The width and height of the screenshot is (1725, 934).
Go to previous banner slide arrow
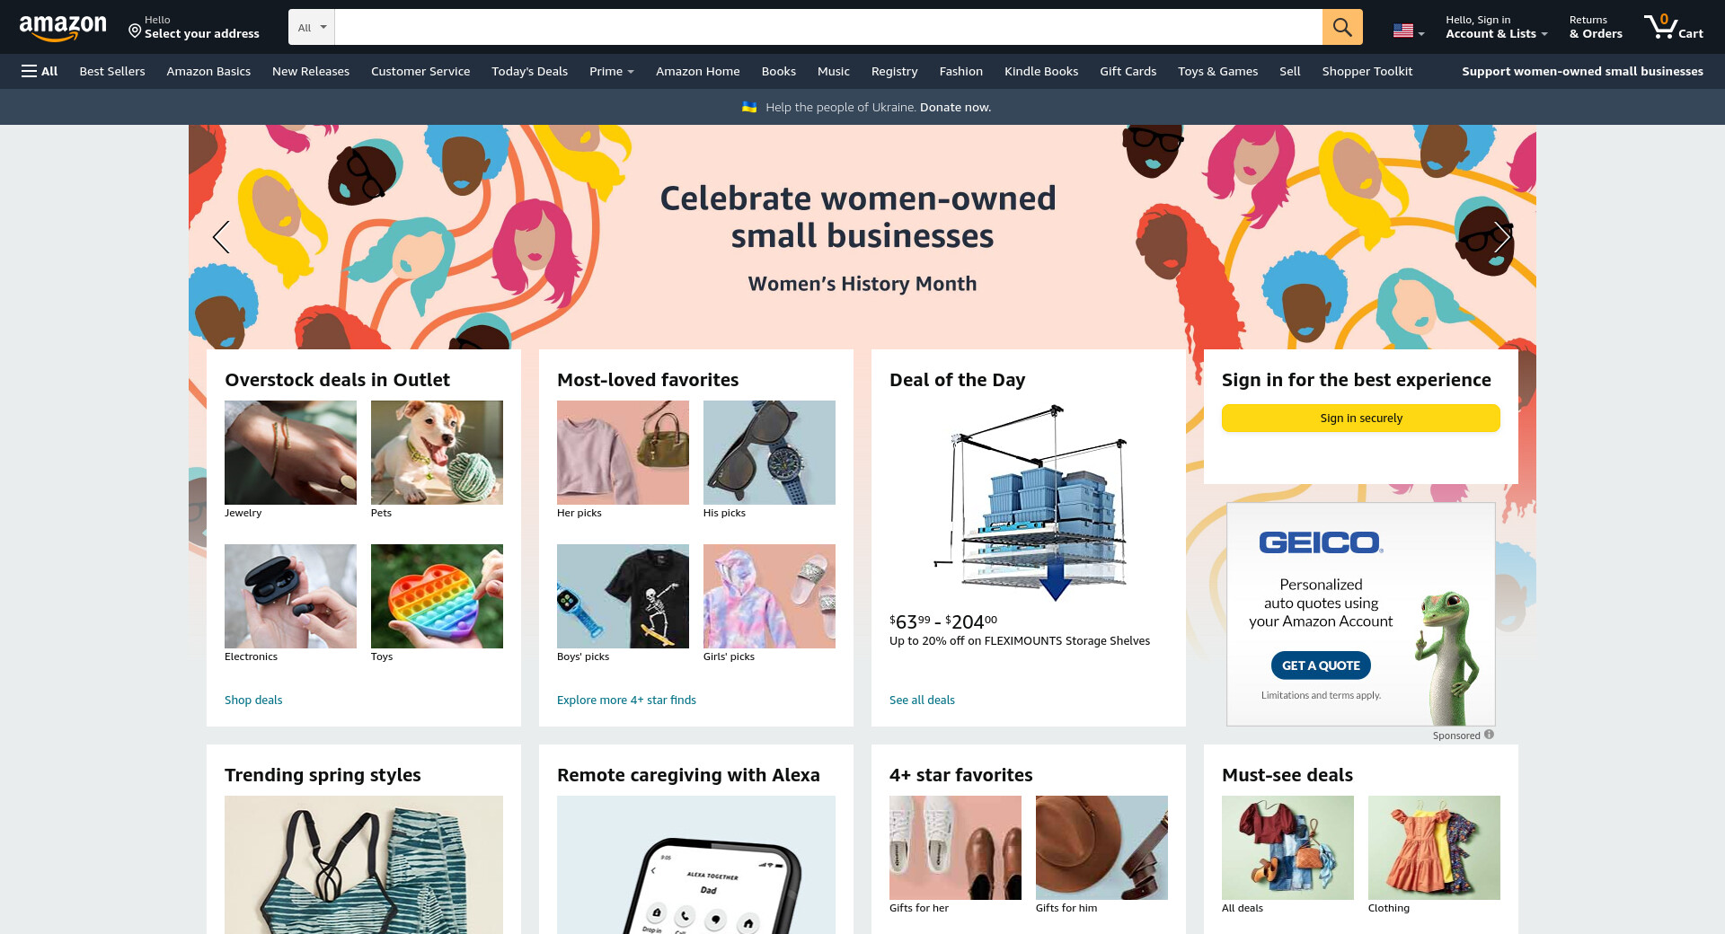221,237
